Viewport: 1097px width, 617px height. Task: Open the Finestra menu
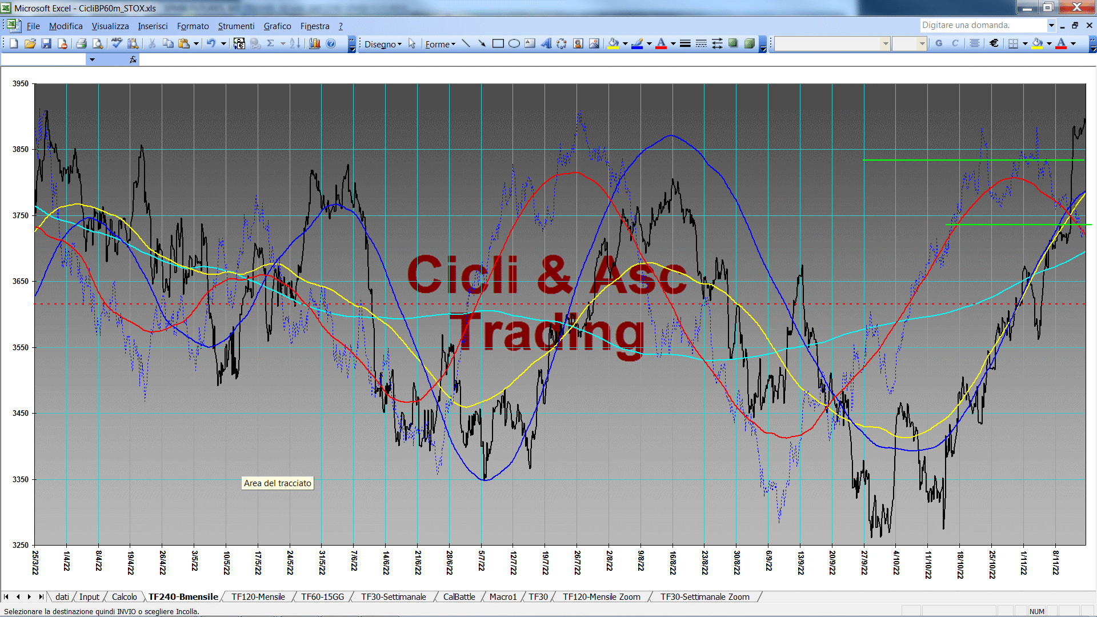click(315, 26)
